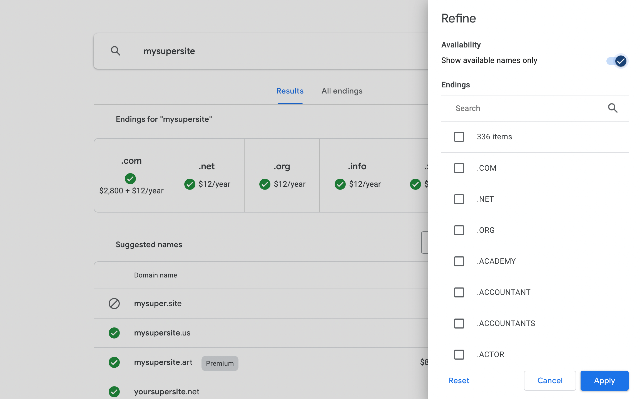
Task: Check the .ACADEMY checkbox
Action: 459,261
